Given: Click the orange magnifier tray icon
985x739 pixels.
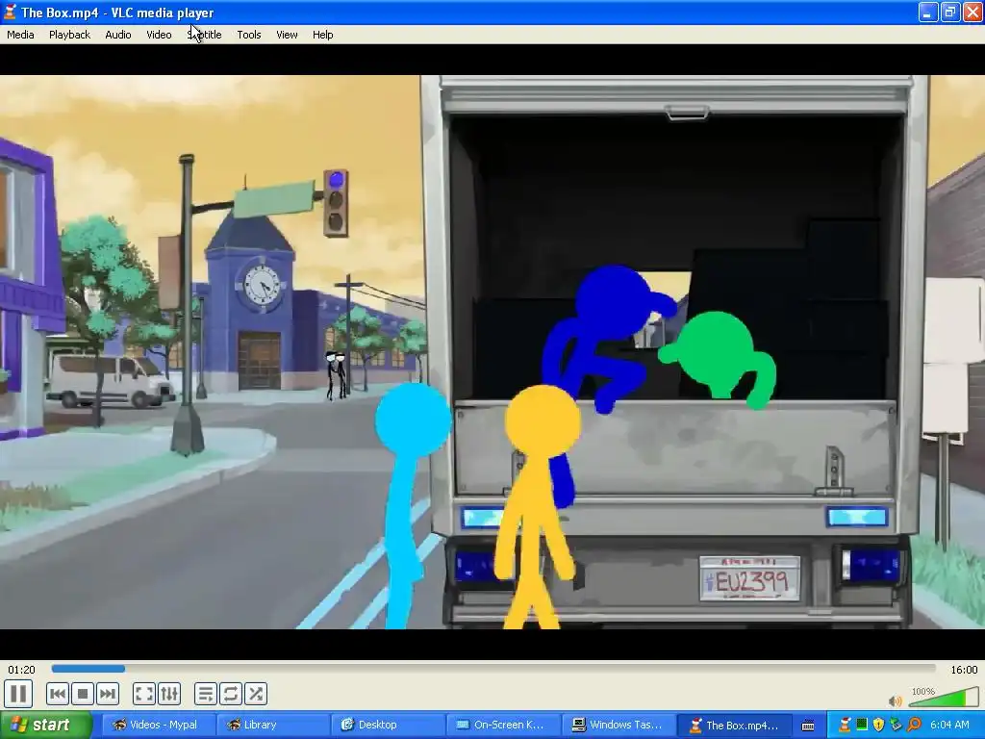Looking at the screenshot, I should (914, 725).
